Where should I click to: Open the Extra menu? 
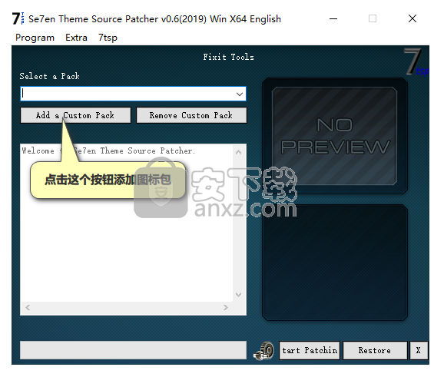click(76, 38)
